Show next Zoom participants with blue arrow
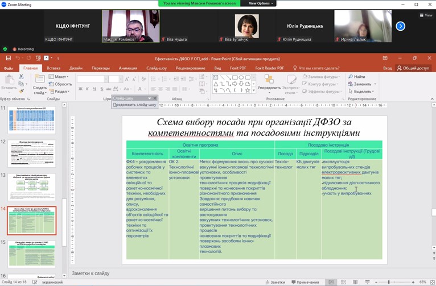This screenshot has width=436, height=286. click(x=400, y=26)
